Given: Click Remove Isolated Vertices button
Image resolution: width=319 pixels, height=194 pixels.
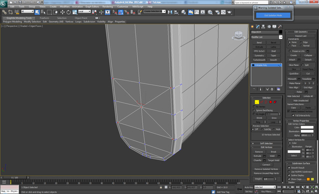Looking at the screenshot, I should tap(266, 169).
